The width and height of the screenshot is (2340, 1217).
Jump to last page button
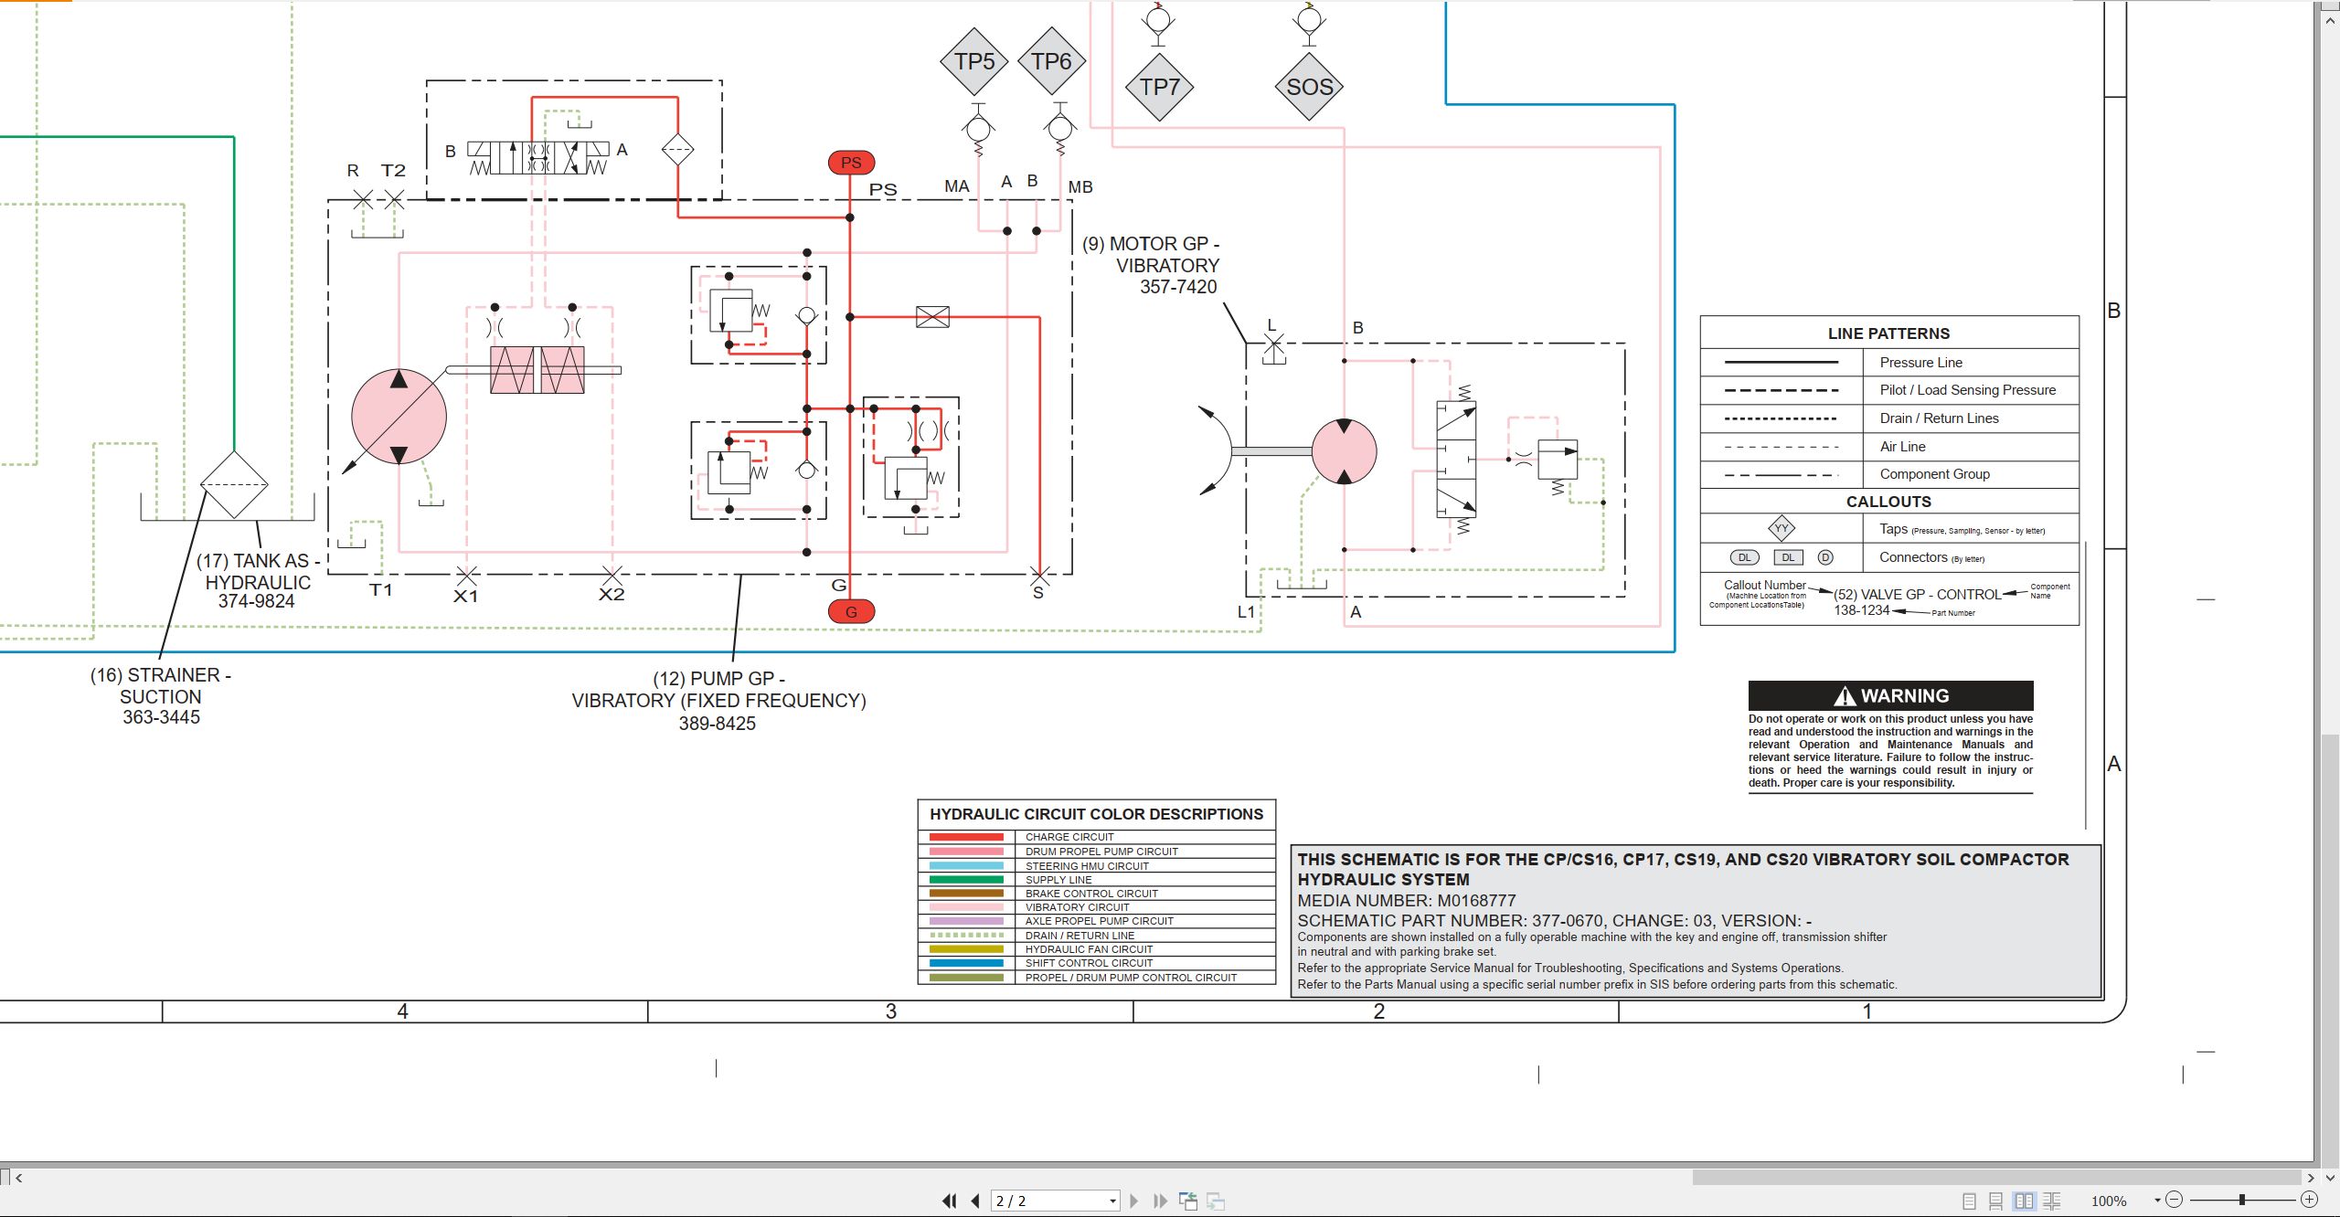click(1161, 1201)
